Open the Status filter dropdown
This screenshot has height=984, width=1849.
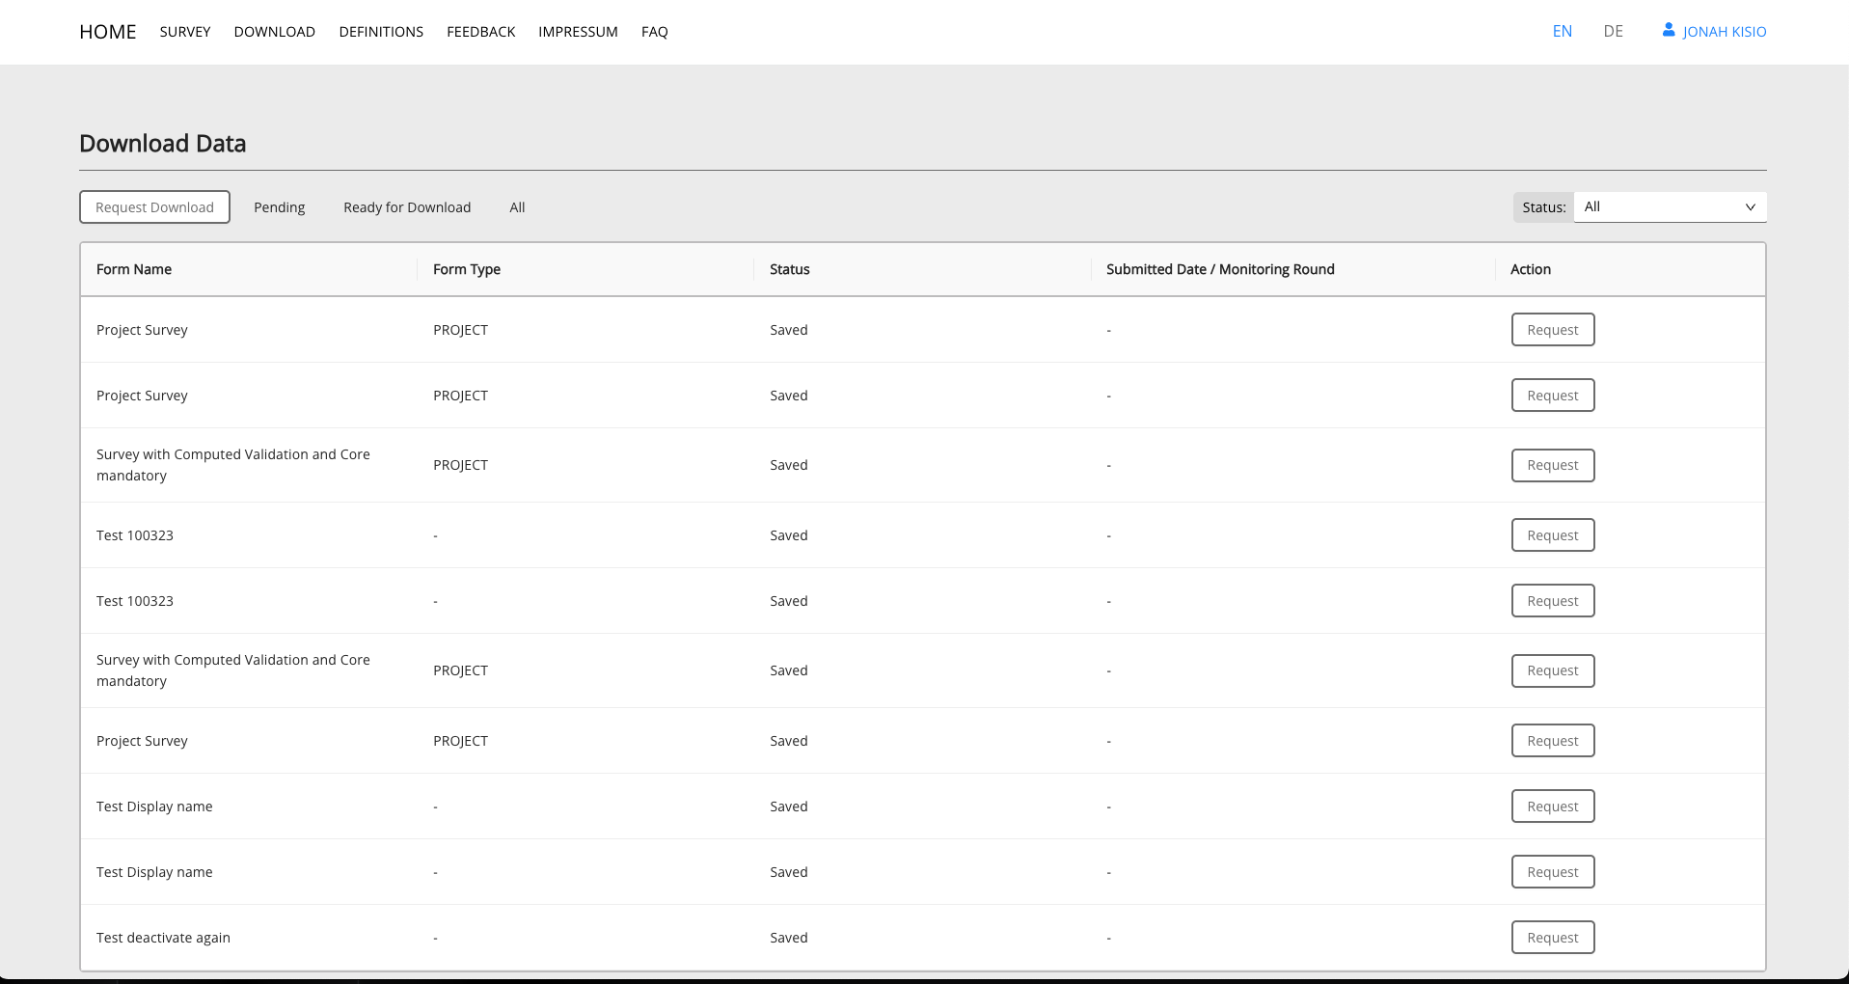click(1669, 206)
